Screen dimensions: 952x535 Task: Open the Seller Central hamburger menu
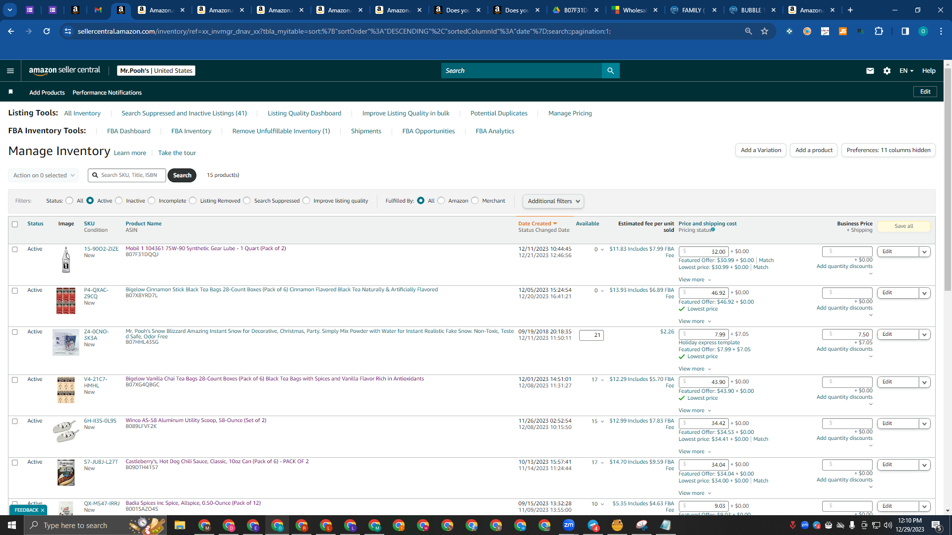pyautogui.click(x=10, y=71)
